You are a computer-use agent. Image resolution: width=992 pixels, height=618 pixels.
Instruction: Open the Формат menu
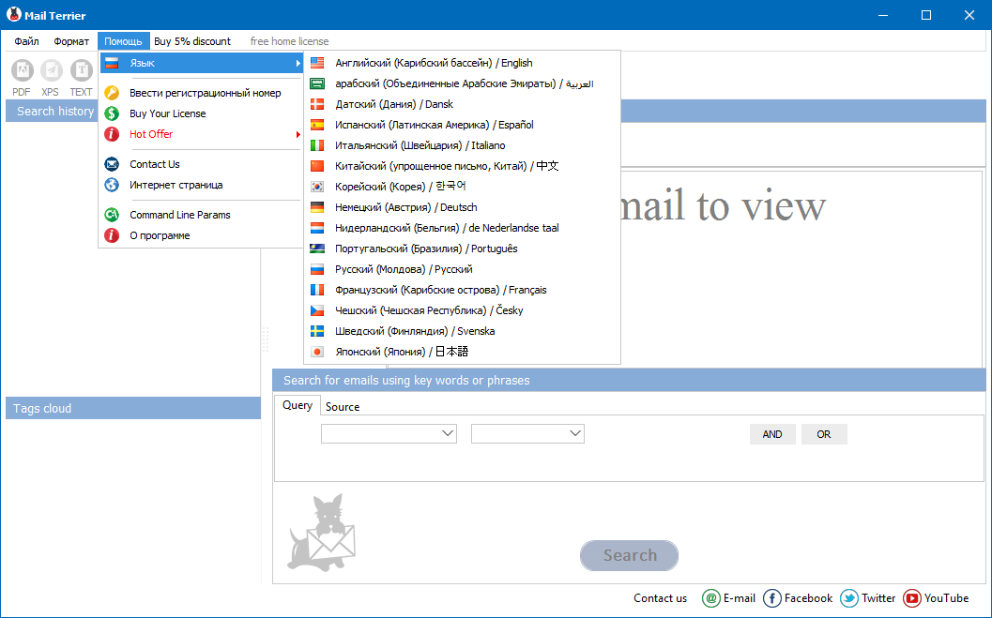click(x=71, y=41)
